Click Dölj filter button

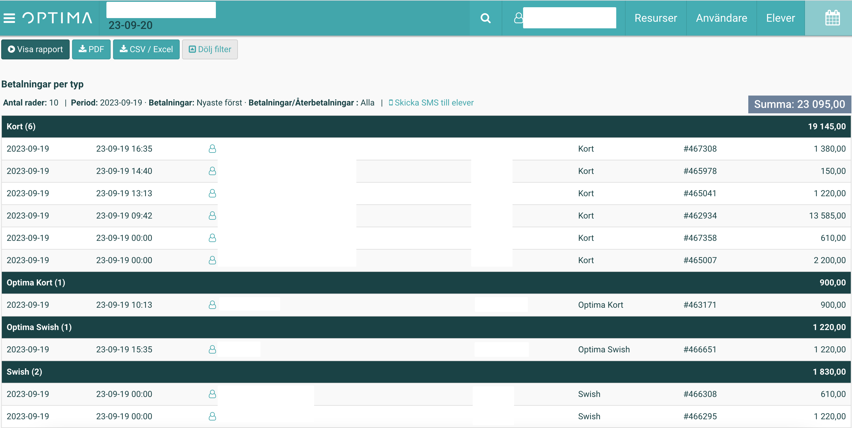[x=210, y=49]
